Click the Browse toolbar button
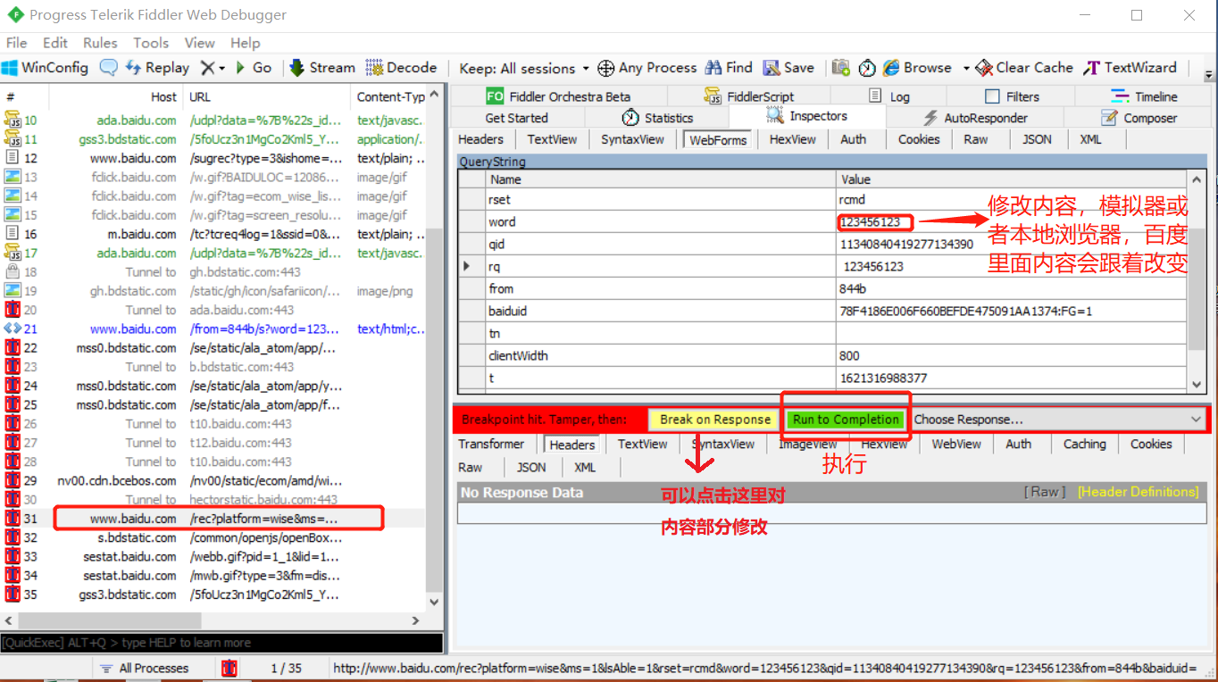The image size is (1218, 682). click(x=917, y=68)
